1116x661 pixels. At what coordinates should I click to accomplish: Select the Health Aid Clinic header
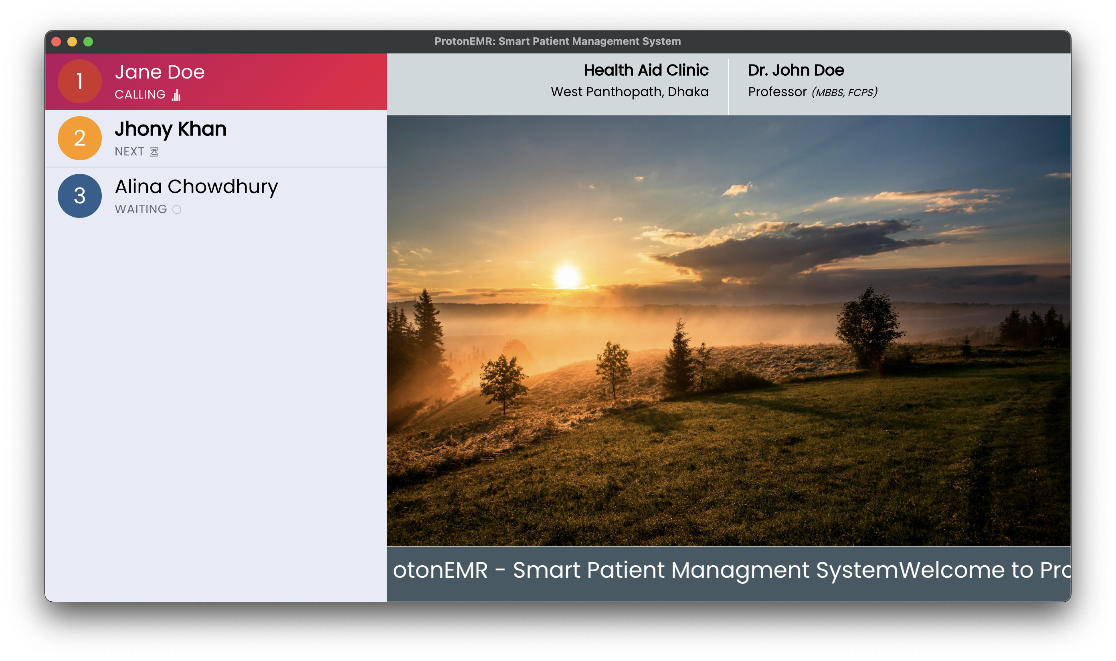pos(647,70)
